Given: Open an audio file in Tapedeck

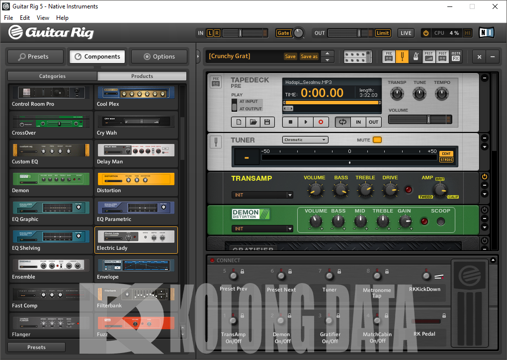Looking at the screenshot, I should pyautogui.click(x=253, y=122).
